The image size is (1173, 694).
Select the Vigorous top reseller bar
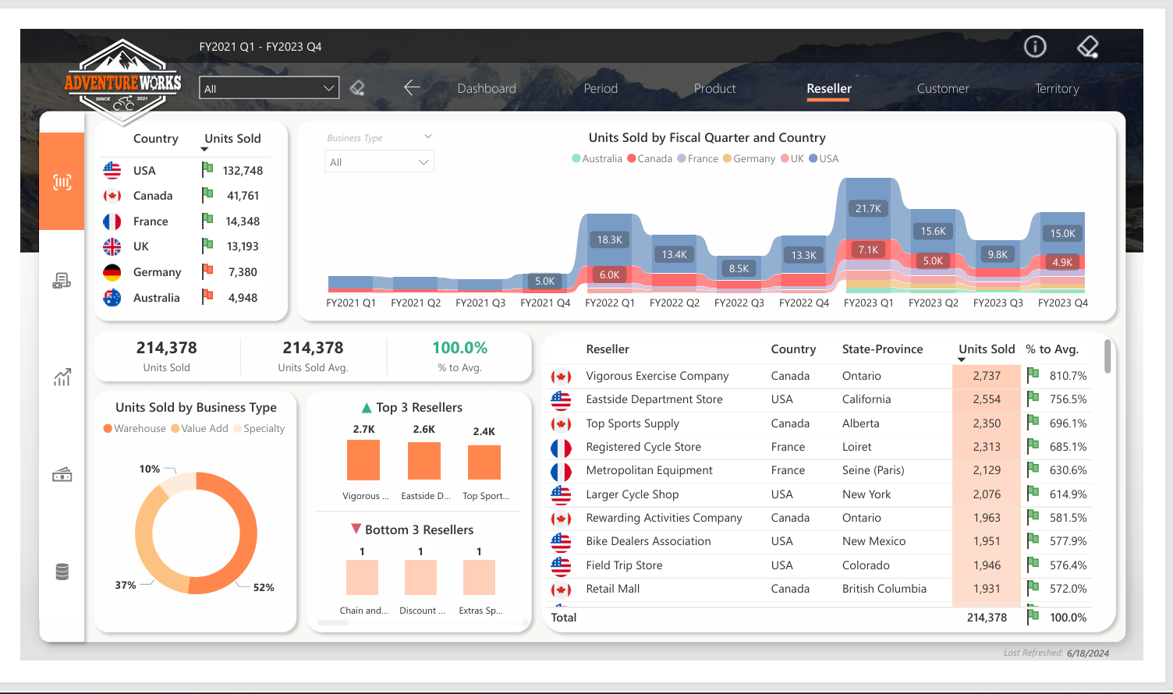[x=363, y=460]
